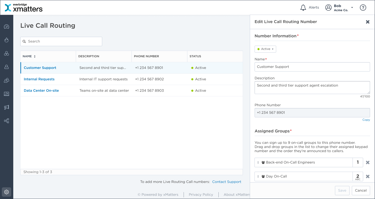Viewport: 375px width, 199px height.
Task: Click the STATUS column header
Action: click(195, 56)
